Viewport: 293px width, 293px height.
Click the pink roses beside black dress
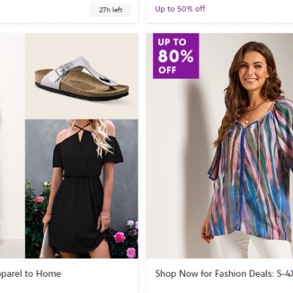(x=125, y=242)
